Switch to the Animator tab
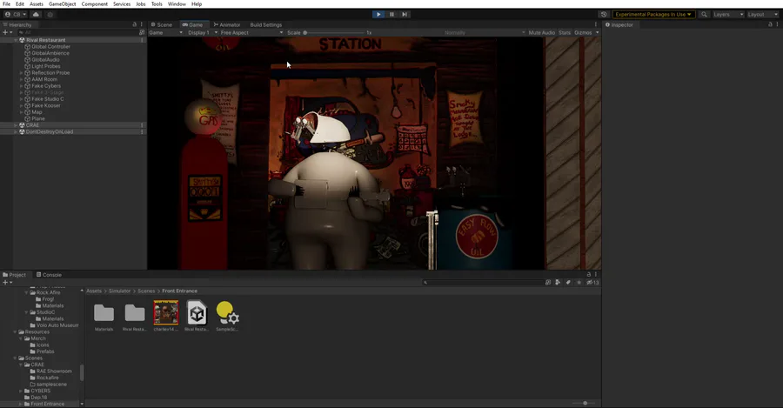783x408 pixels. [x=227, y=24]
